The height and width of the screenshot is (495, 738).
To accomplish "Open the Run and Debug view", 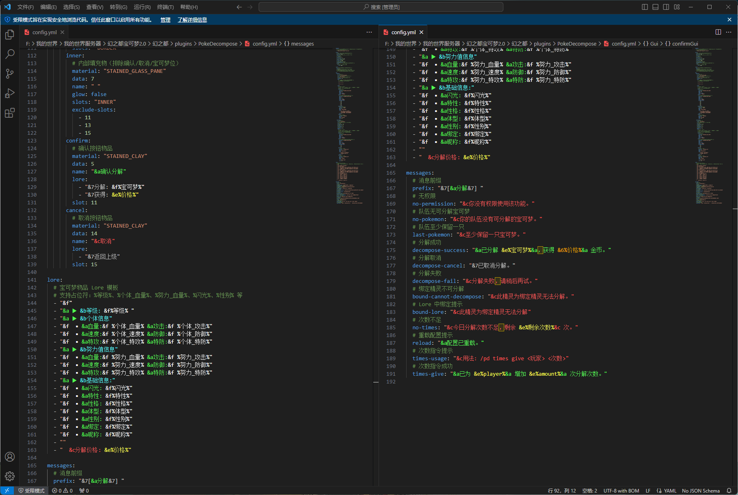I will 10,93.
